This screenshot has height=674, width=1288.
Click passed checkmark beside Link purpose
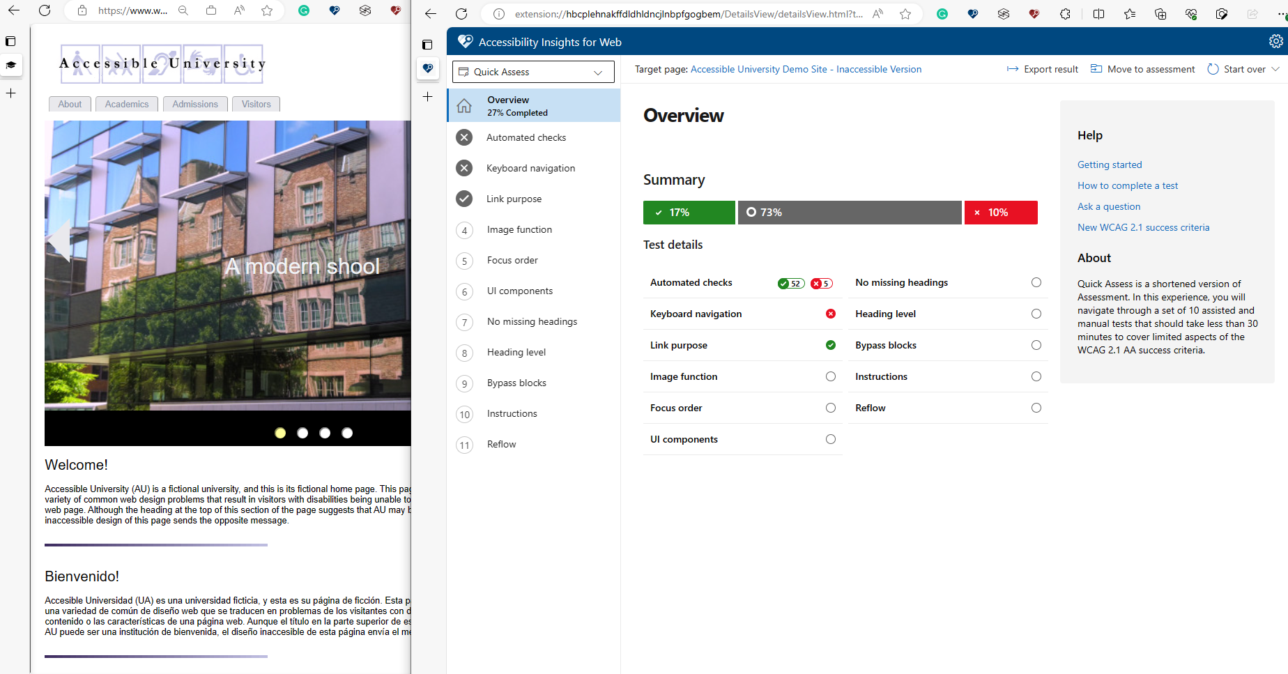[464, 199]
